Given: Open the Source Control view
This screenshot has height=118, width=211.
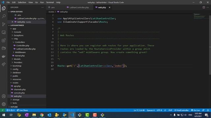Looking at the screenshot, I should click(4, 24).
